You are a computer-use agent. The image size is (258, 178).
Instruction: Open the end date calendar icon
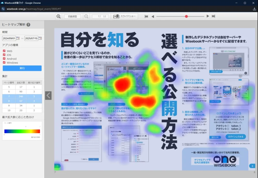point(40,38)
